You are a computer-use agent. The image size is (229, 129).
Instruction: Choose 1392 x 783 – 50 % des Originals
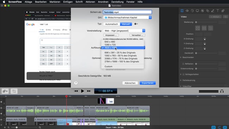tap(123, 56)
